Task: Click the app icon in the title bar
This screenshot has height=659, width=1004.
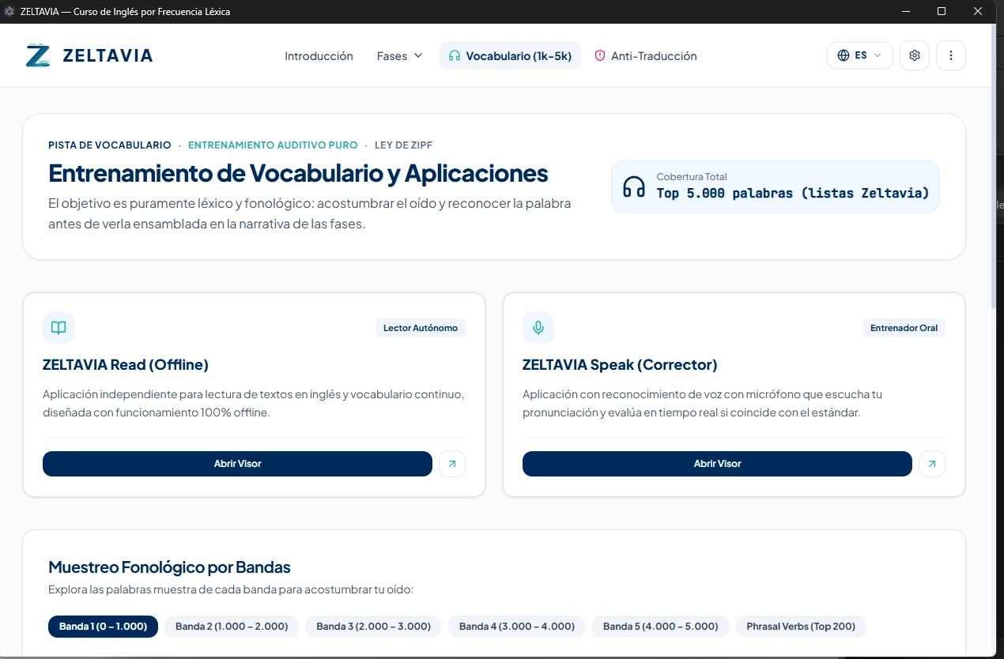Action: [10, 11]
